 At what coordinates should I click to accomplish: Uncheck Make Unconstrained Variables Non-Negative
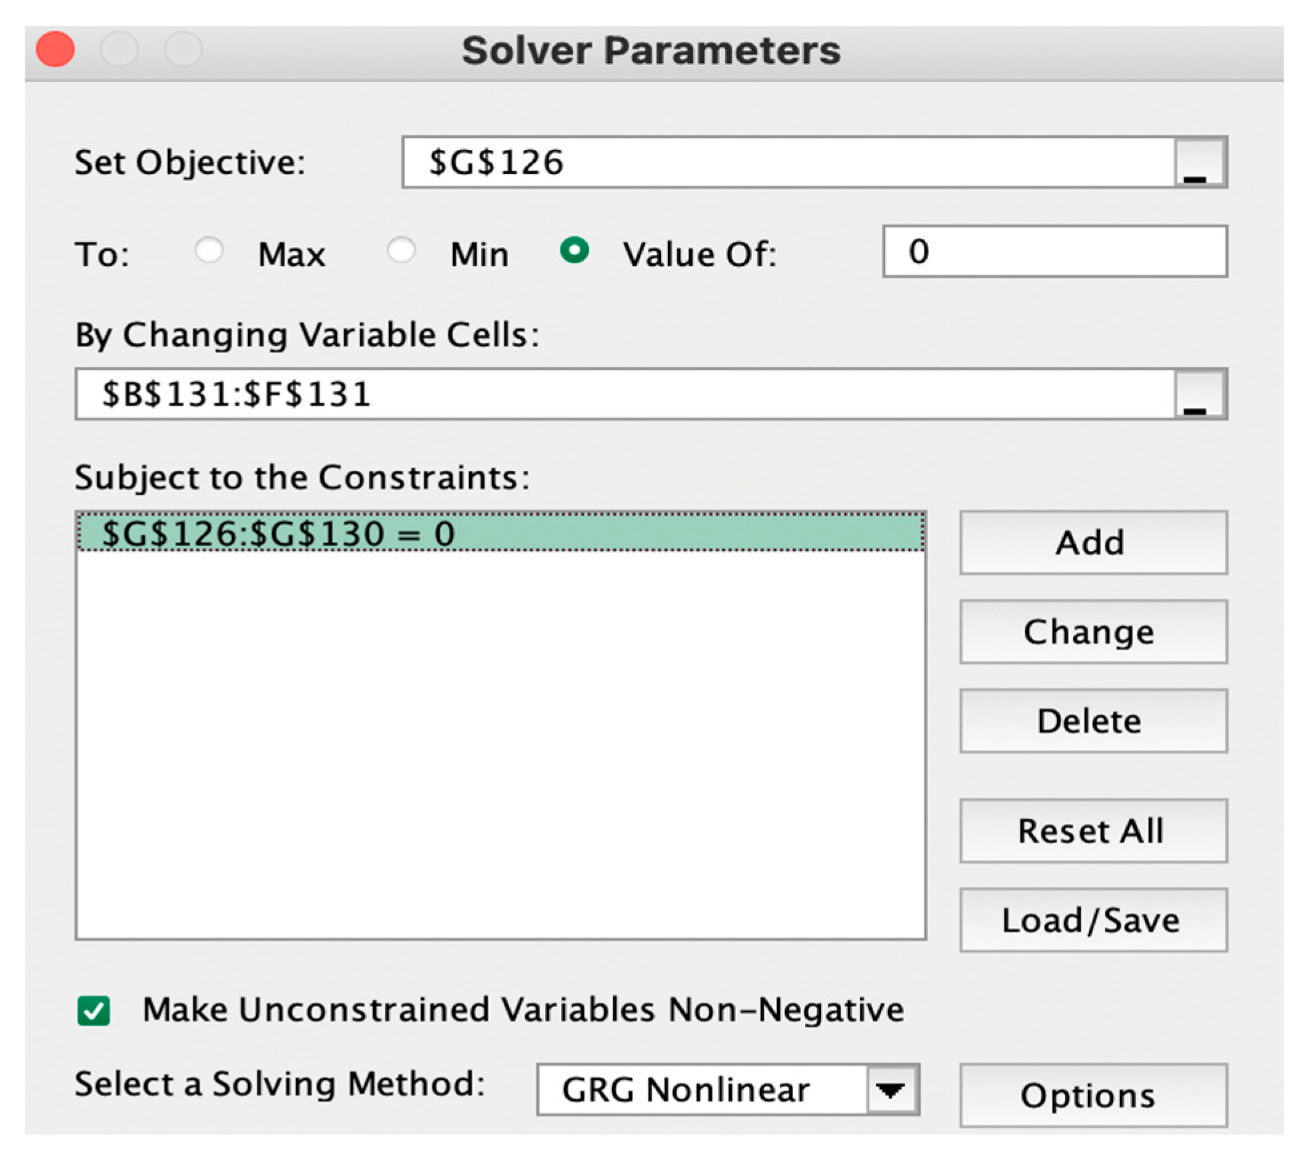[x=94, y=1010]
